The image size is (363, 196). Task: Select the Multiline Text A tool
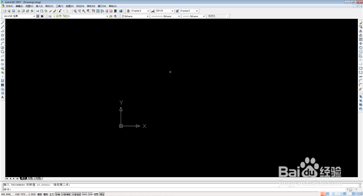[3, 97]
